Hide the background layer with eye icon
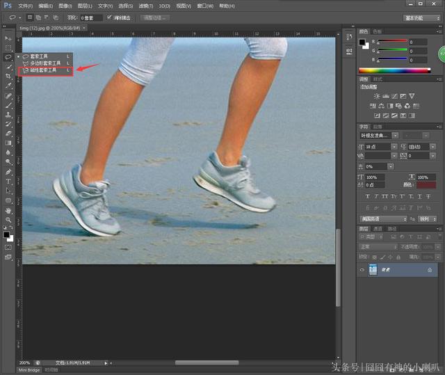Viewport: 445px width, 375px height. click(x=362, y=270)
